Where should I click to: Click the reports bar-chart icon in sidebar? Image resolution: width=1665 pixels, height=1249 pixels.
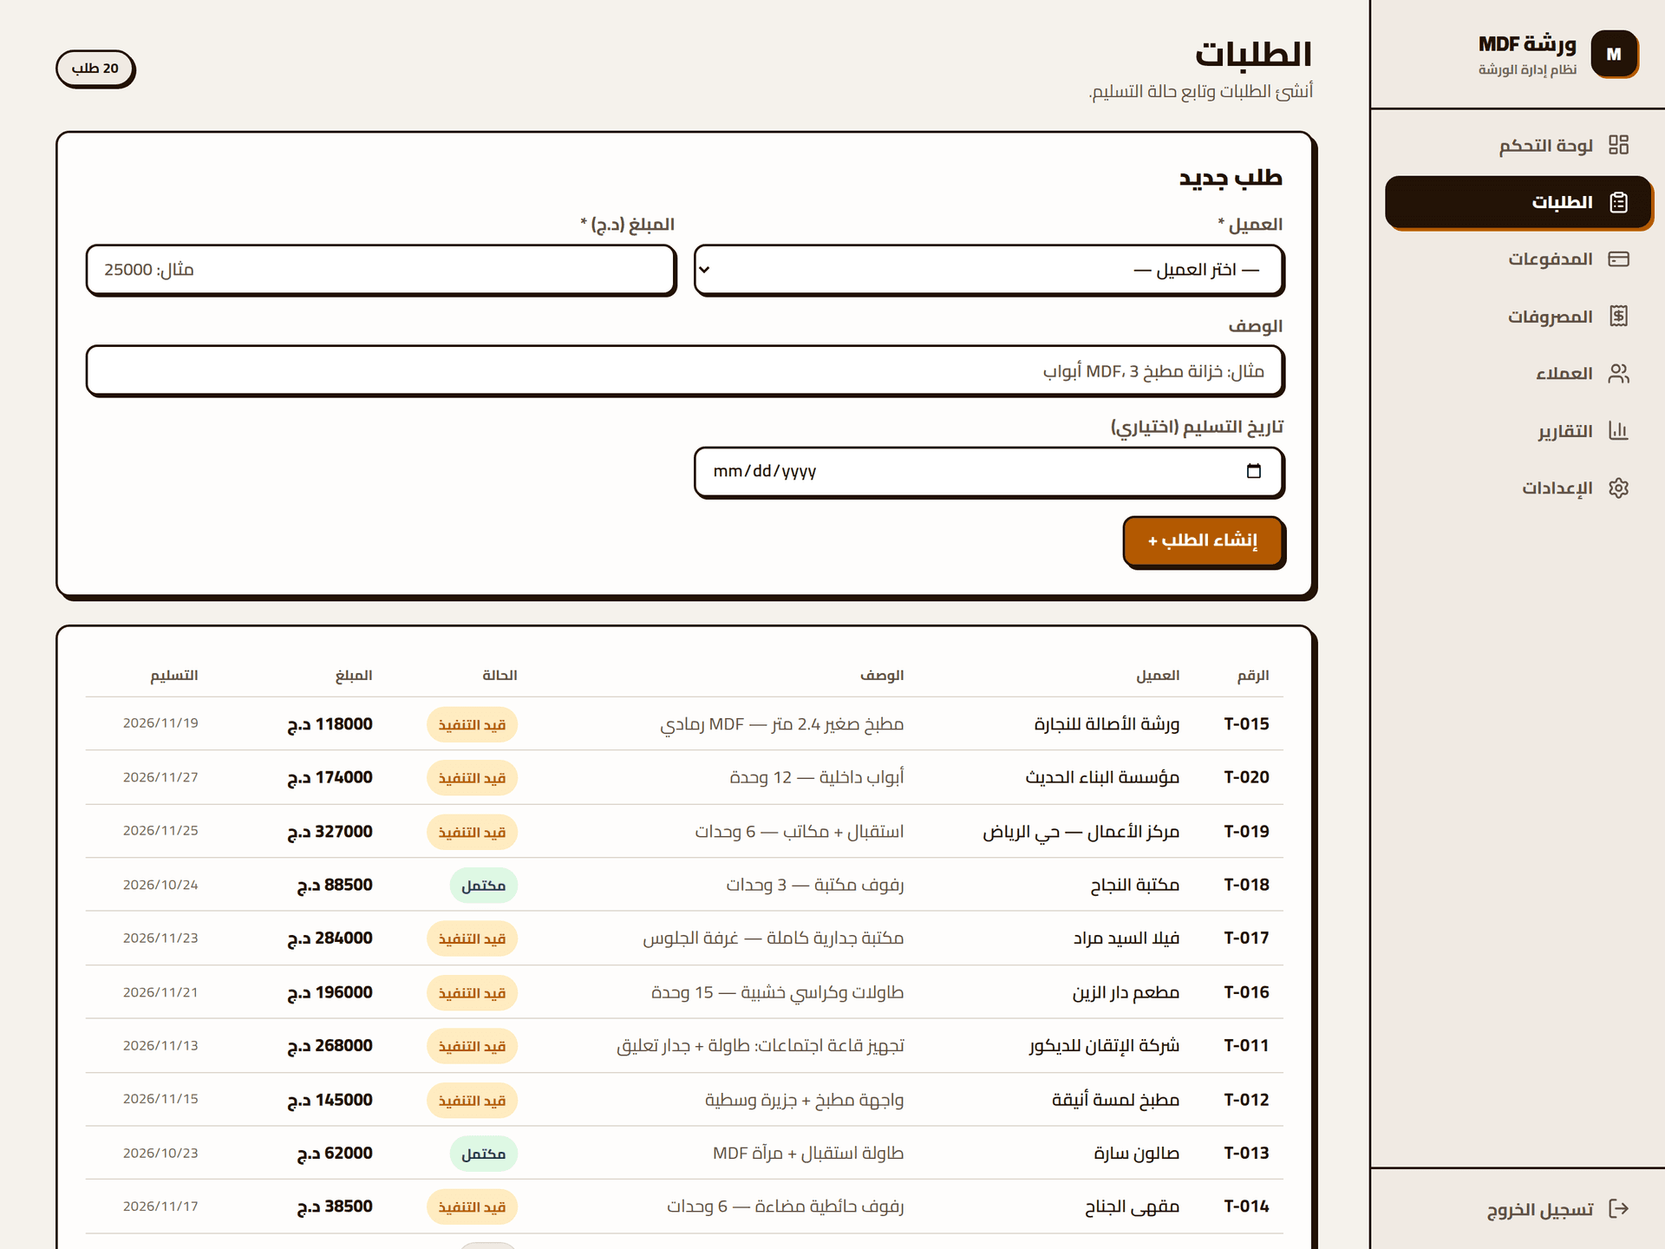pos(1618,431)
